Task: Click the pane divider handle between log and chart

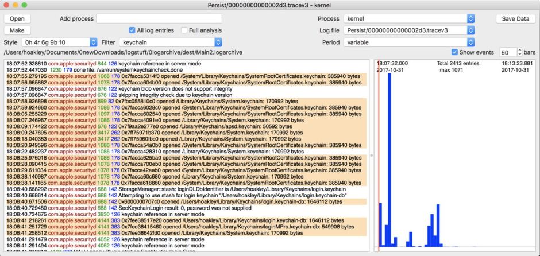Action: tap(371, 155)
